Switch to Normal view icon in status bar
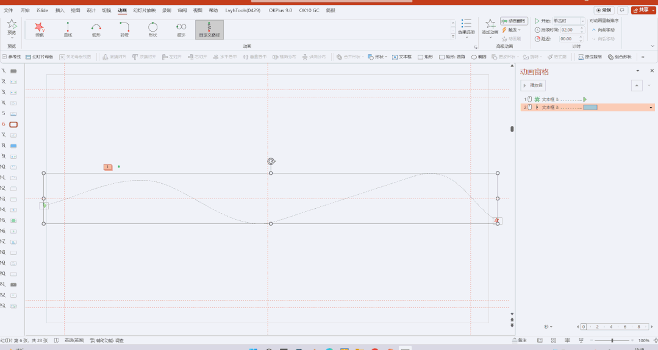Image resolution: width=658 pixels, height=350 pixels. pyautogui.click(x=540, y=340)
